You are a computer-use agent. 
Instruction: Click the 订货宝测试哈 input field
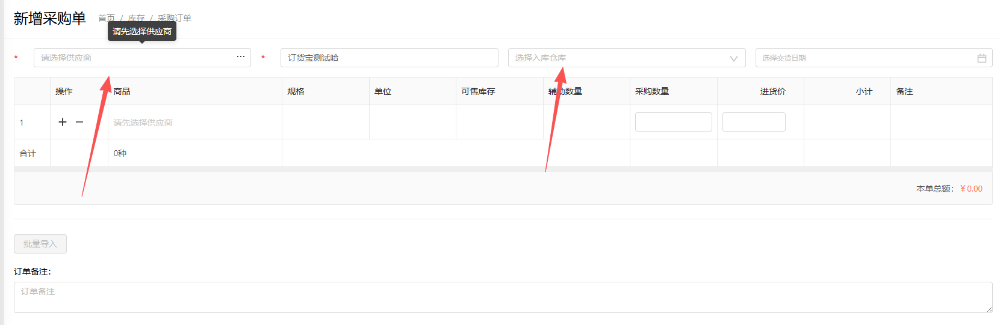click(390, 58)
